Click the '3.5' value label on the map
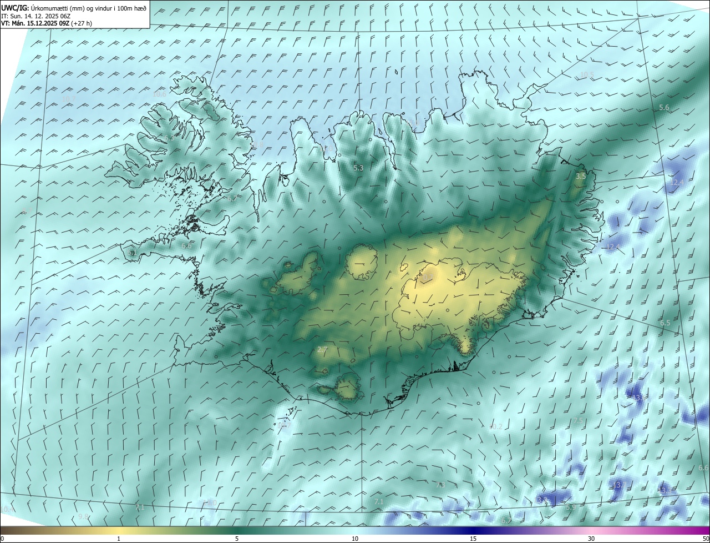The width and height of the screenshot is (710, 543). point(581,176)
